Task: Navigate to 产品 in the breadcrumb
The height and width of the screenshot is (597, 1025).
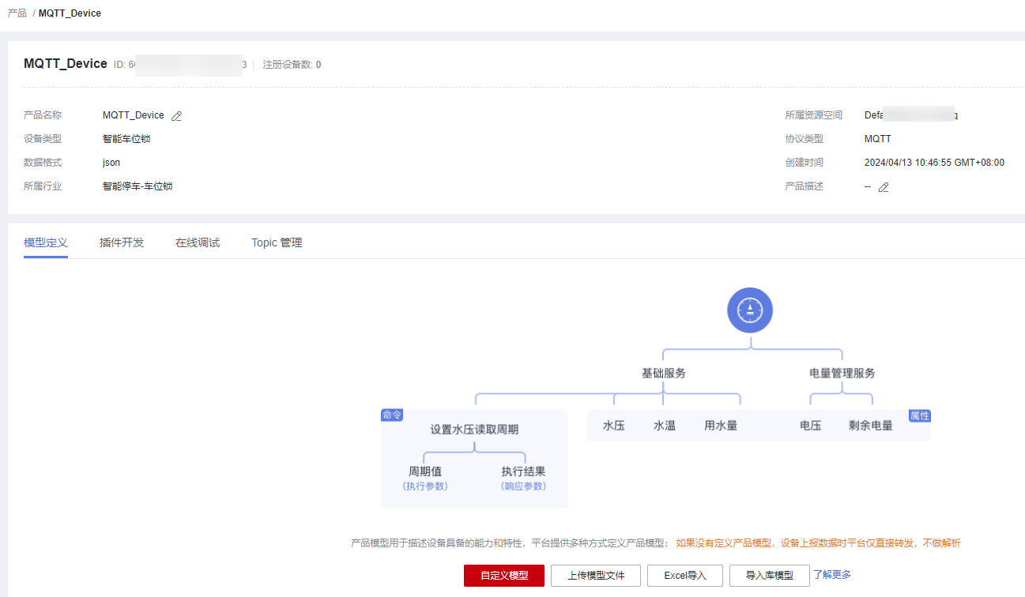Action: pos(17,13)
